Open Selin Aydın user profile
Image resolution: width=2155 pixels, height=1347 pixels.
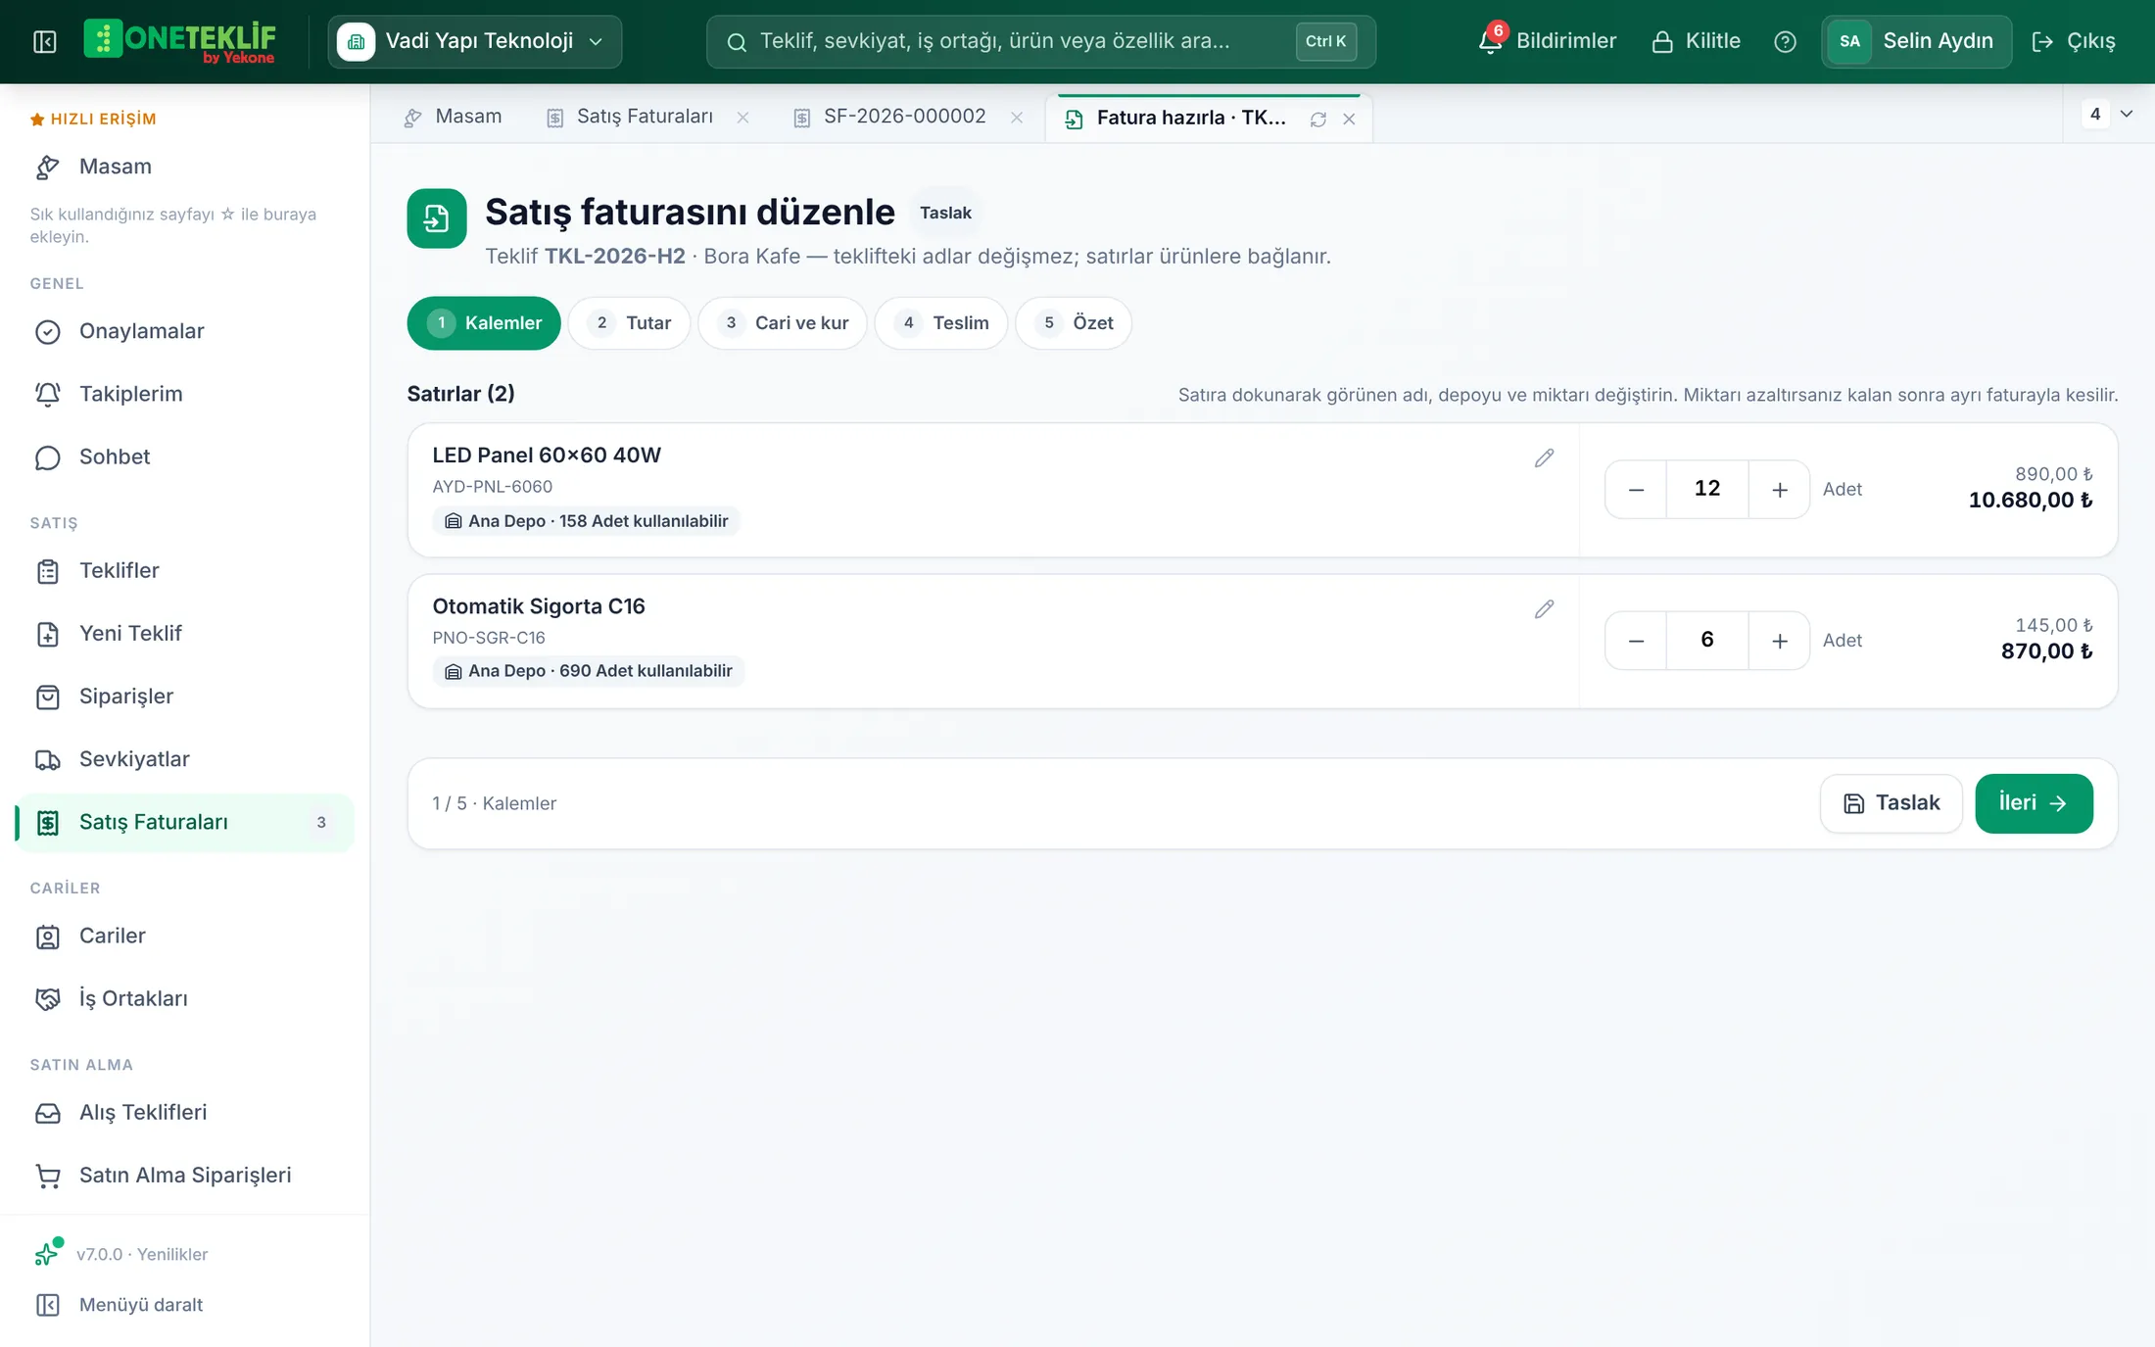coord(1916,41)
